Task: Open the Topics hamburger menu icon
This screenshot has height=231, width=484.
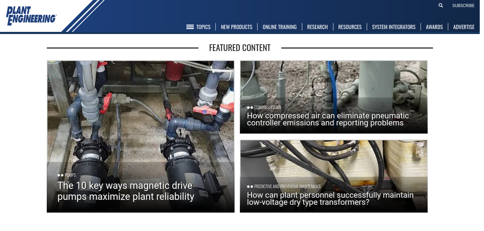Action: click(x=190, y=27)
